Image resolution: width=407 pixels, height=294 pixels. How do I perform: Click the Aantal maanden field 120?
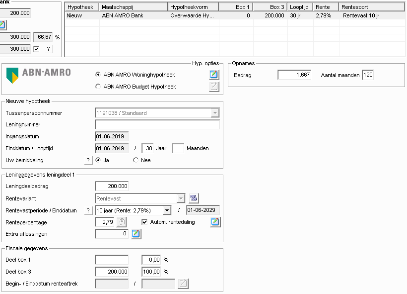point(368,75)
